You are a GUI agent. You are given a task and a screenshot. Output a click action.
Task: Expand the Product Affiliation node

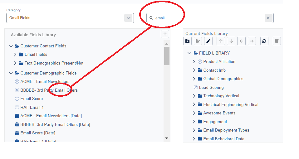[194, 62]
